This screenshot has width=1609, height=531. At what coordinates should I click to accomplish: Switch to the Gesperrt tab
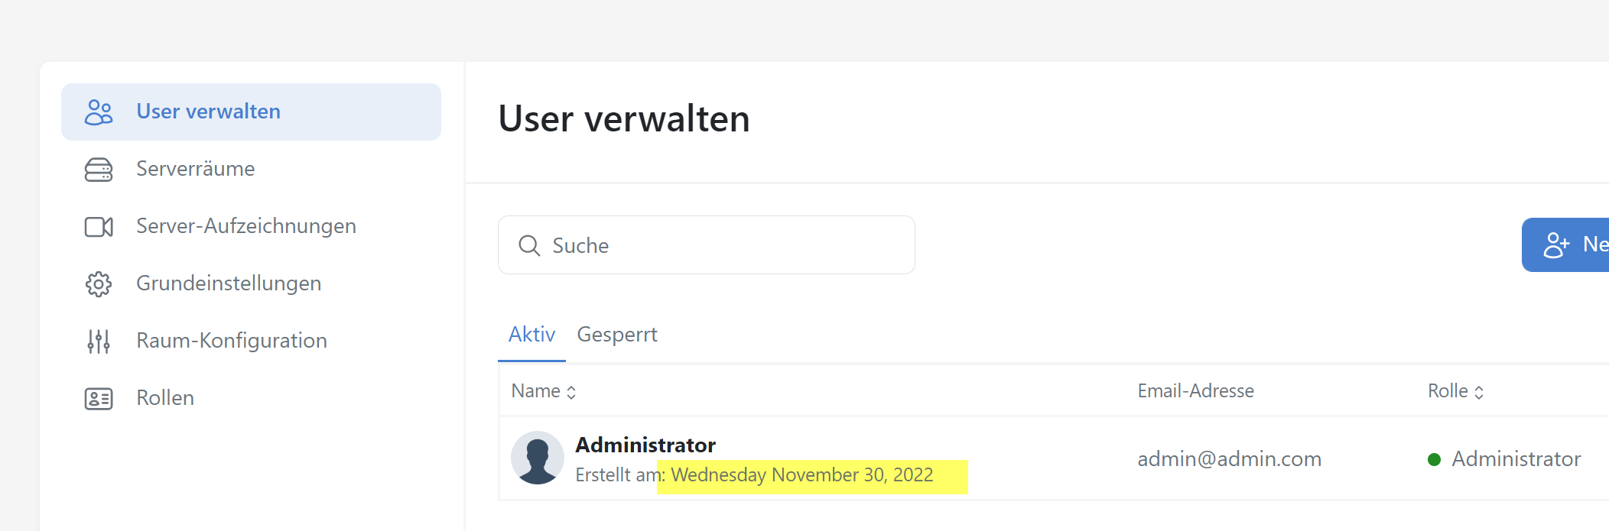617,334
